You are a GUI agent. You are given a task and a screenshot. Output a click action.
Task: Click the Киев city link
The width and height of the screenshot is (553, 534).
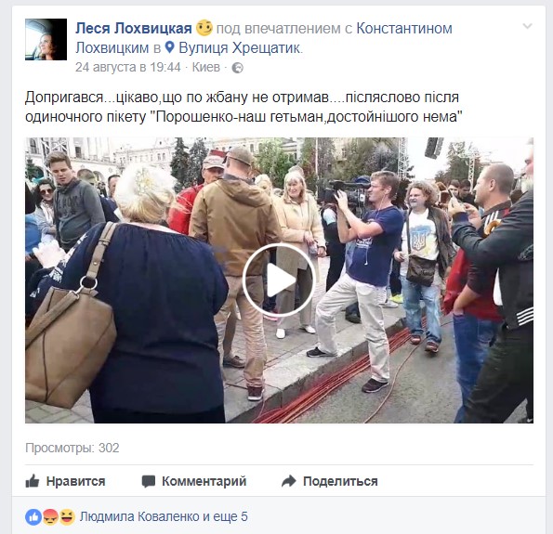point(206,67)
